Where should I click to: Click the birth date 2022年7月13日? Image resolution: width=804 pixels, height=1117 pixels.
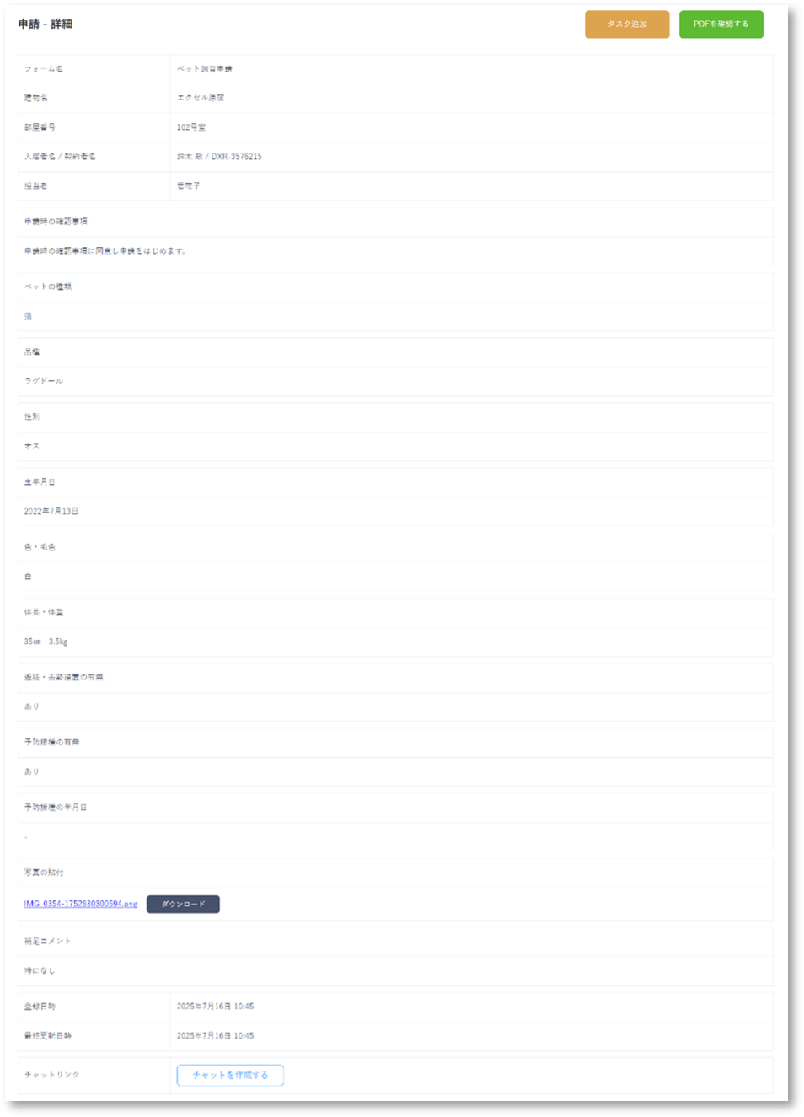coord(51,512)
